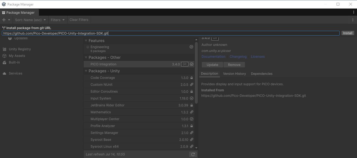Click the Settings Manager dependency link icon
Screen dimensions: 357x158
tap(192, 133)
